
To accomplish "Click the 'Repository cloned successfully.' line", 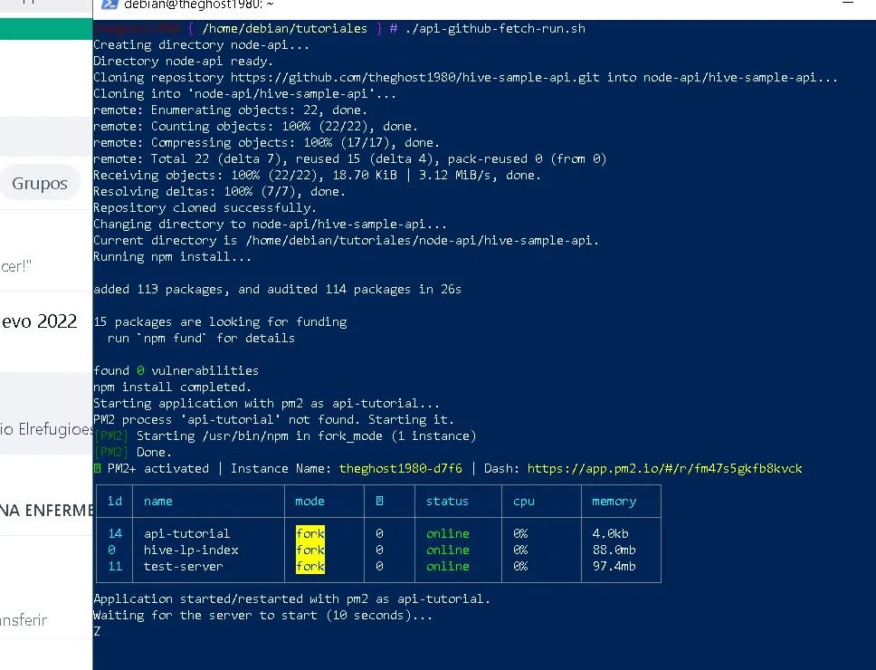I will (x=205, y=208).
